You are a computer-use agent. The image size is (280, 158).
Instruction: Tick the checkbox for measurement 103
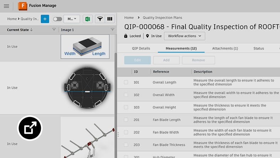pyautogui.click(x=126, y=107)
